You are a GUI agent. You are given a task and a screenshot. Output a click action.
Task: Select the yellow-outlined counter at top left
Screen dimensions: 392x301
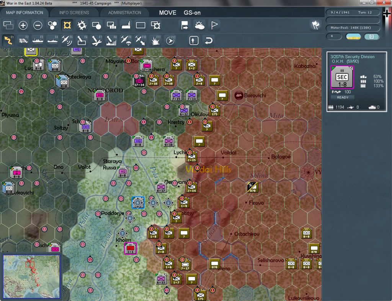[x=31, y=51]
